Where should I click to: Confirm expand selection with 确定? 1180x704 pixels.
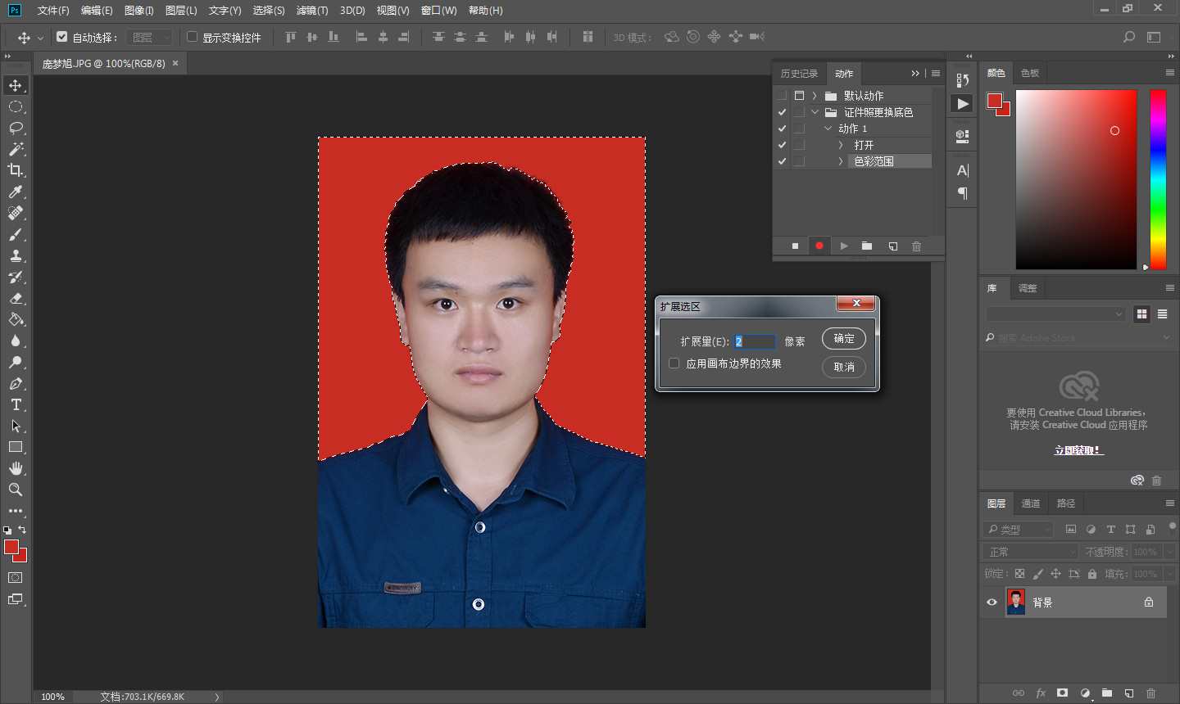click(844, 338)
